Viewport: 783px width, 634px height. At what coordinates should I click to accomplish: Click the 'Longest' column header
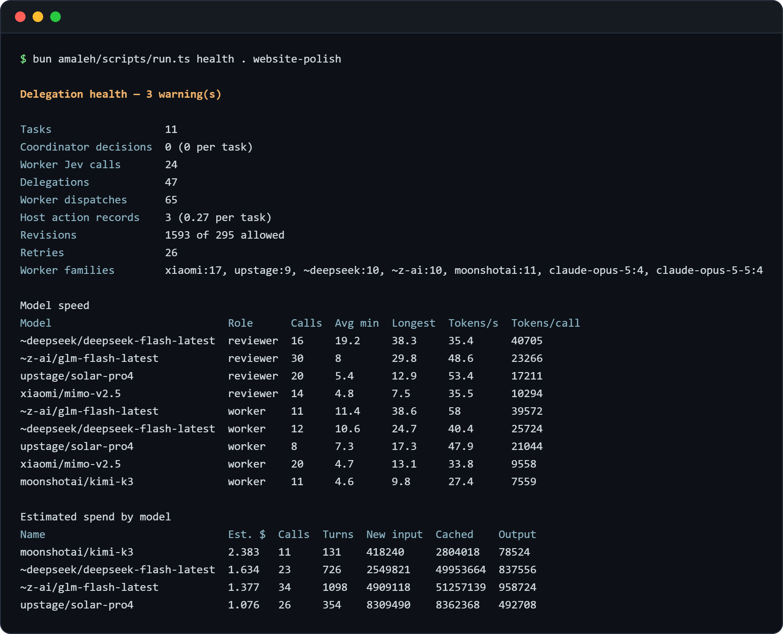(x=414, y=323)
